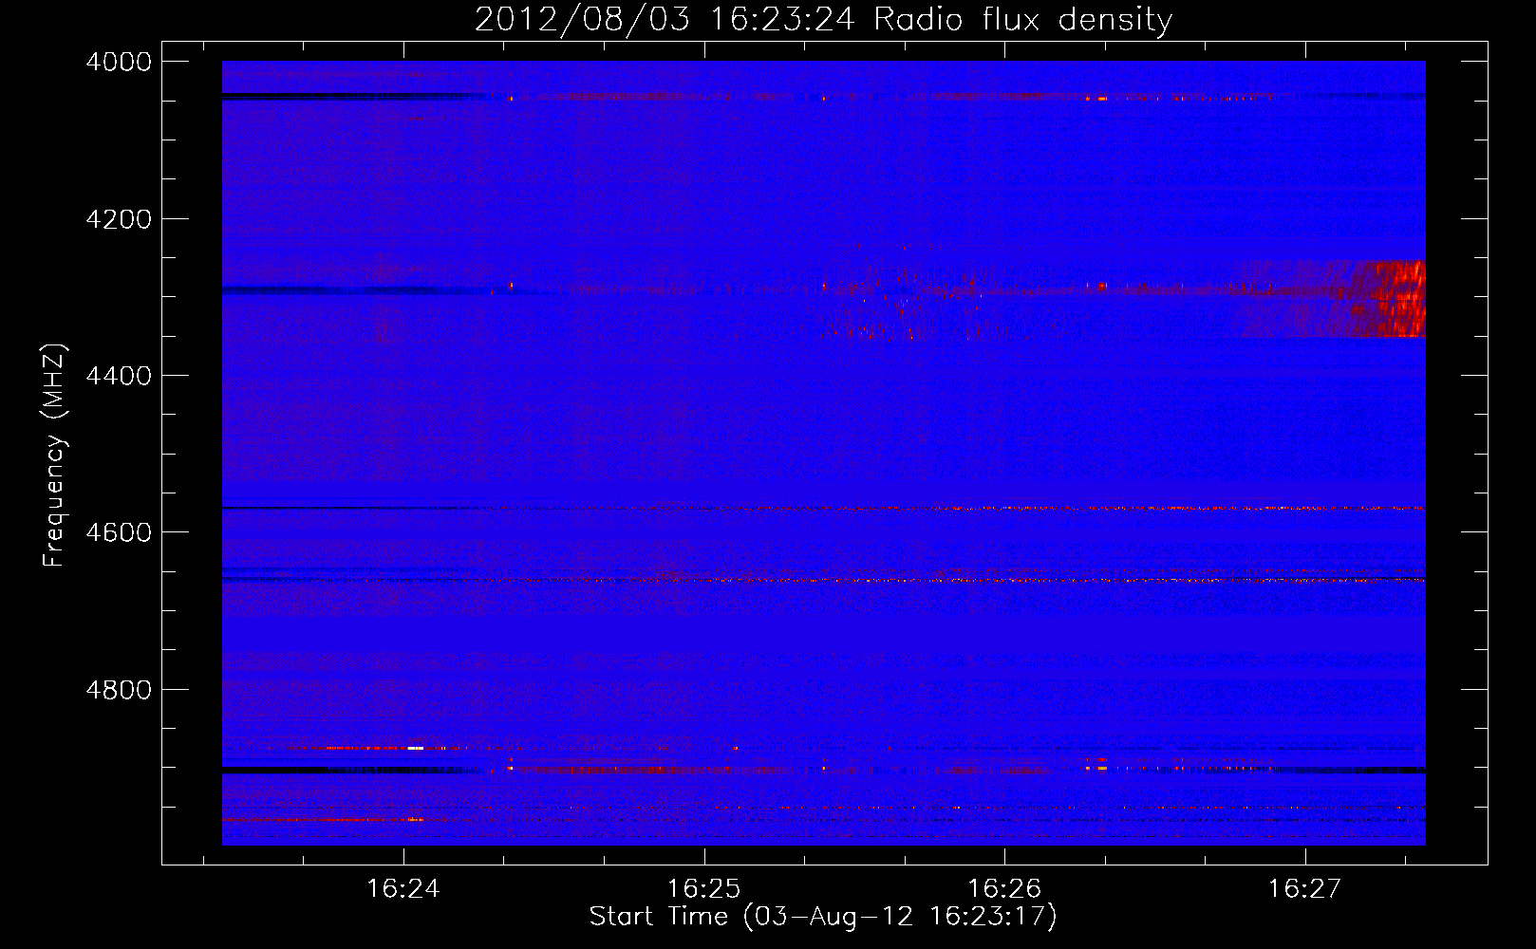The image size is (1536, 949).
Task: Click the 16:26 time tick label
Action: (x=1004, y=889)
